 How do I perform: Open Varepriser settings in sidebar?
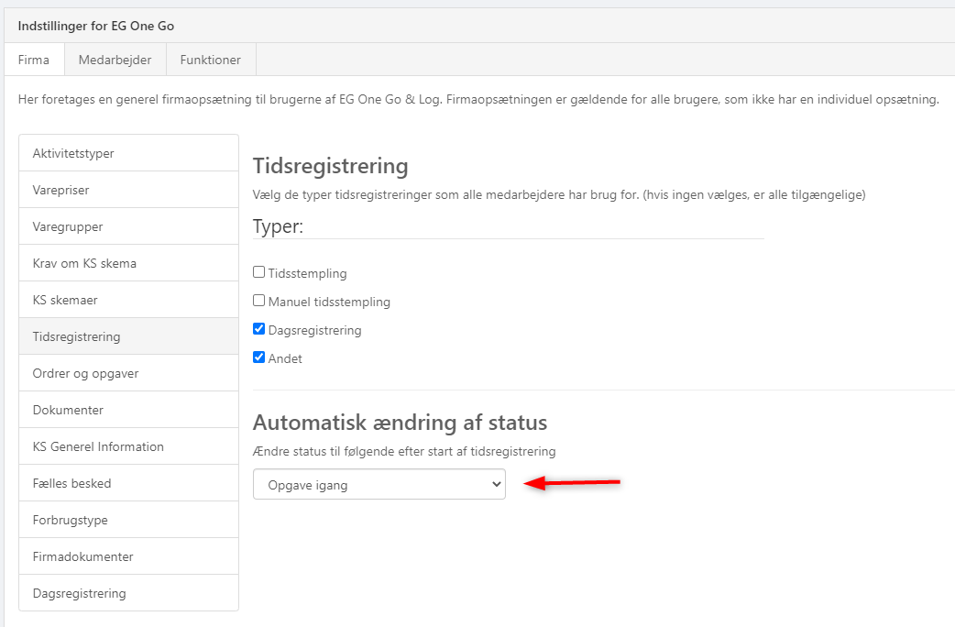point(128,190)
